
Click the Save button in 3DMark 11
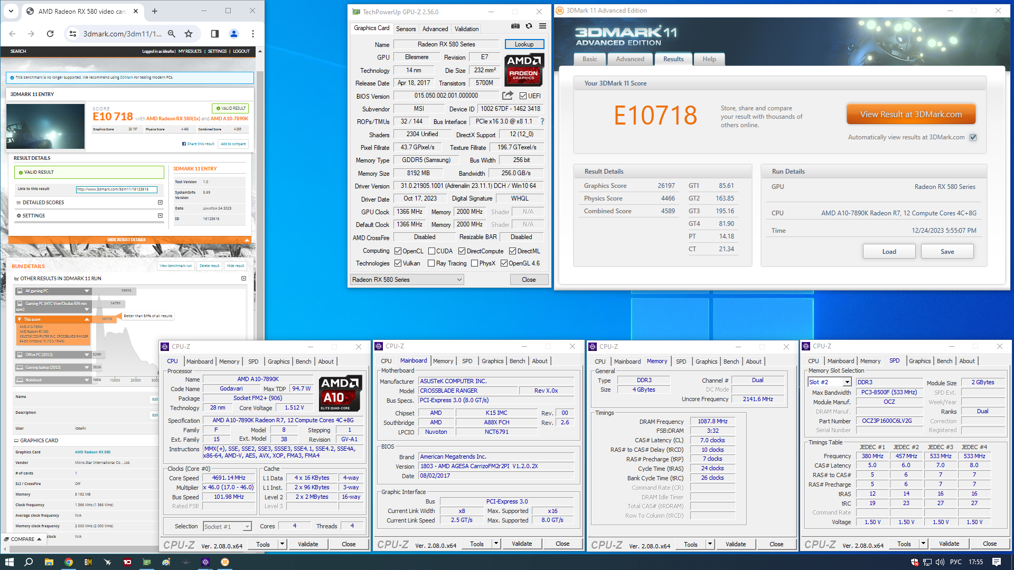click(947, 252)
